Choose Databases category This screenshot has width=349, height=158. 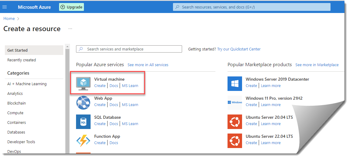coord(16,132)
